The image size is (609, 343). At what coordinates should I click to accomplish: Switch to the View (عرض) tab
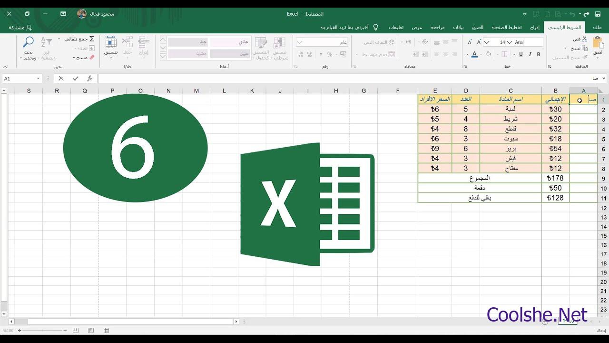(417, 27)
